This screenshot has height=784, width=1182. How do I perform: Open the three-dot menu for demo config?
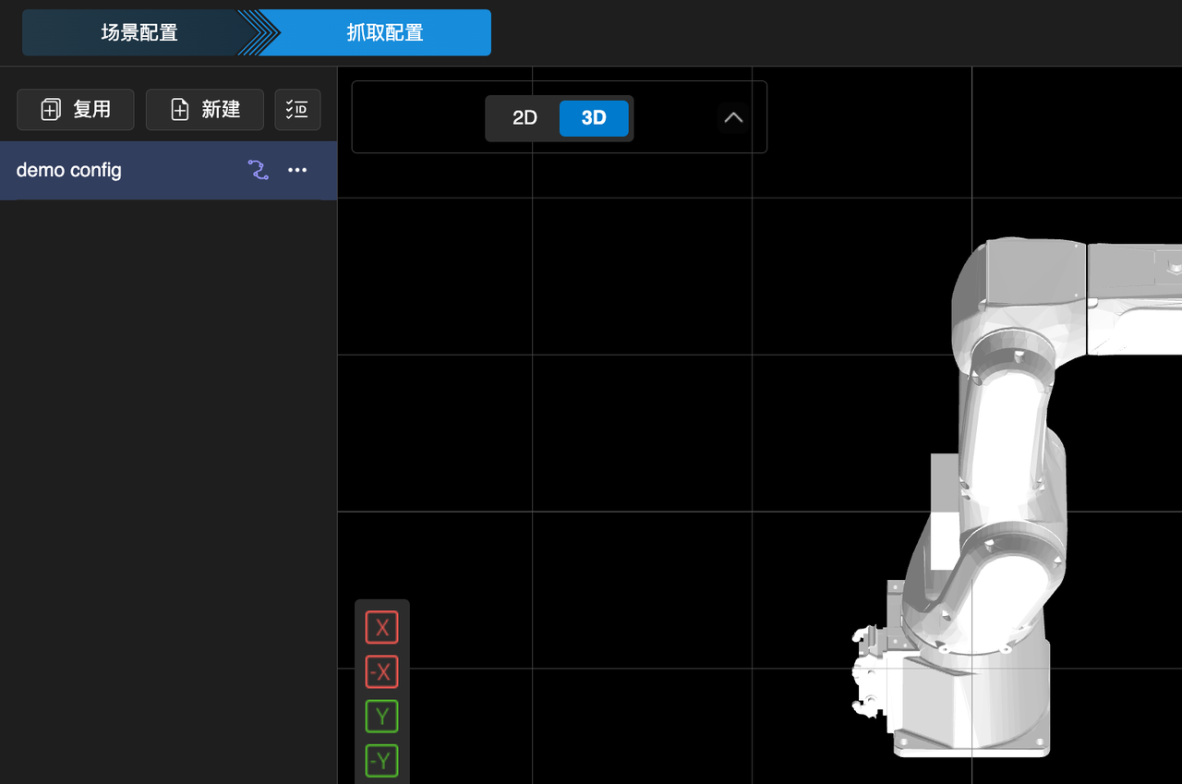[x=297, y=171]
